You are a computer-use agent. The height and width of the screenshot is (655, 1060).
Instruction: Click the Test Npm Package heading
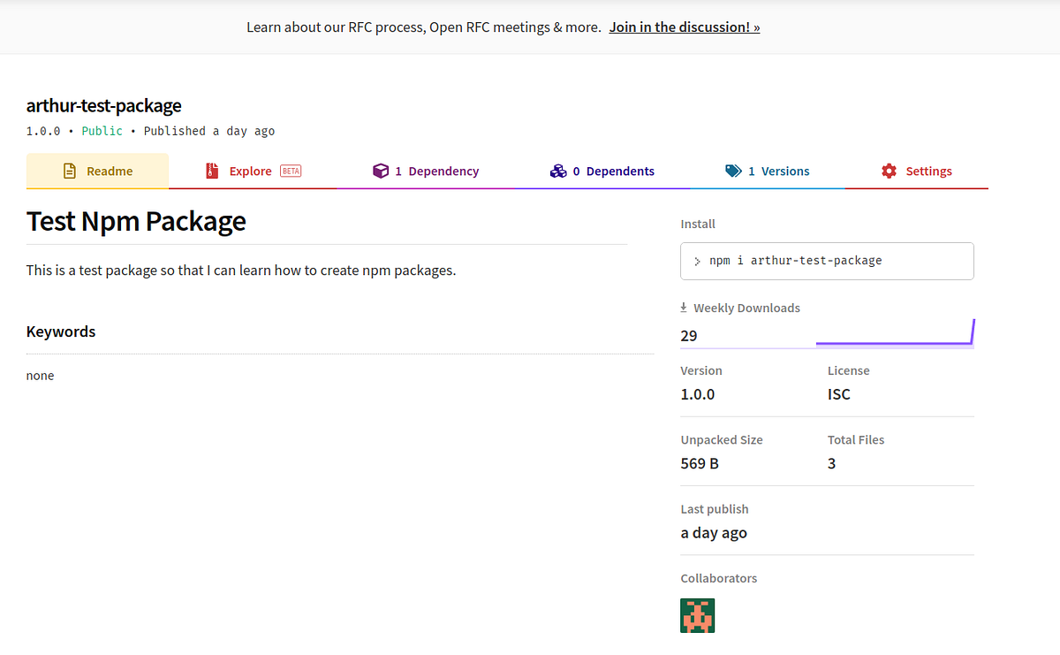[136, 221]
